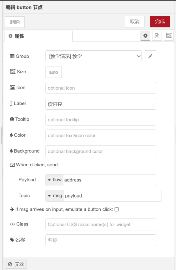This screenshot has height=270, width=176.
Task: Open the node properties gear icon
Action: coord(145,36)
